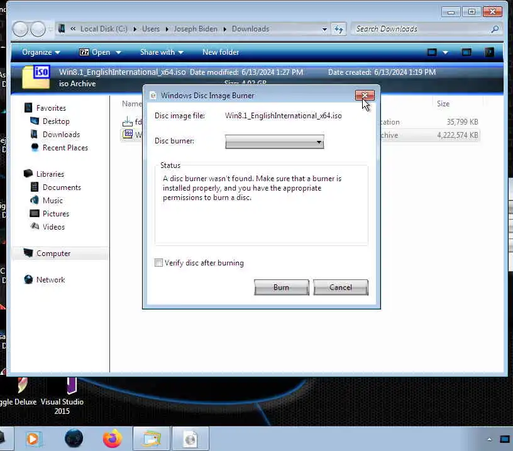Click the Computer icon in sidebar
513x451 pixels.
28,252
